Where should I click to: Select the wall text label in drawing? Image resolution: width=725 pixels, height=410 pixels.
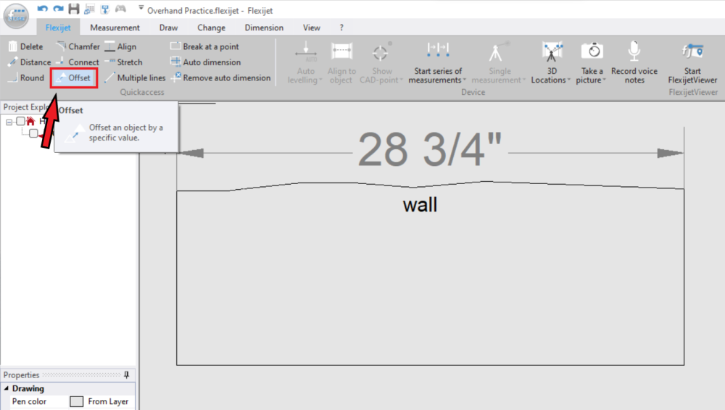(420, 205)
